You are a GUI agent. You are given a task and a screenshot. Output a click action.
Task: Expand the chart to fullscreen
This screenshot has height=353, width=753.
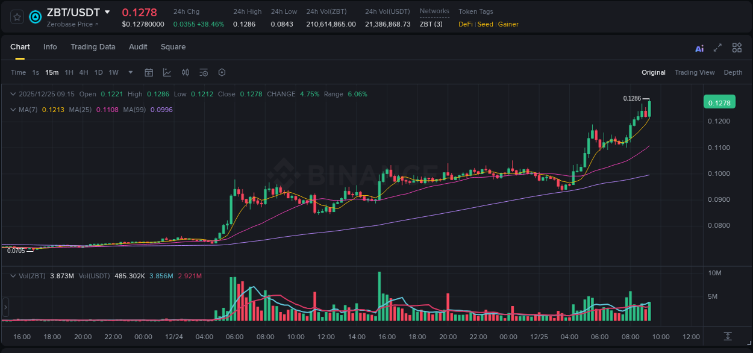tap(717, 48)
